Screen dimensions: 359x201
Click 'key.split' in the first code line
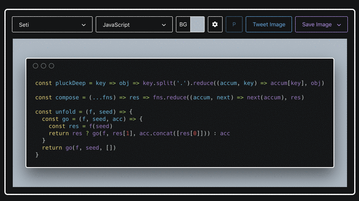[x=158, y=83]
